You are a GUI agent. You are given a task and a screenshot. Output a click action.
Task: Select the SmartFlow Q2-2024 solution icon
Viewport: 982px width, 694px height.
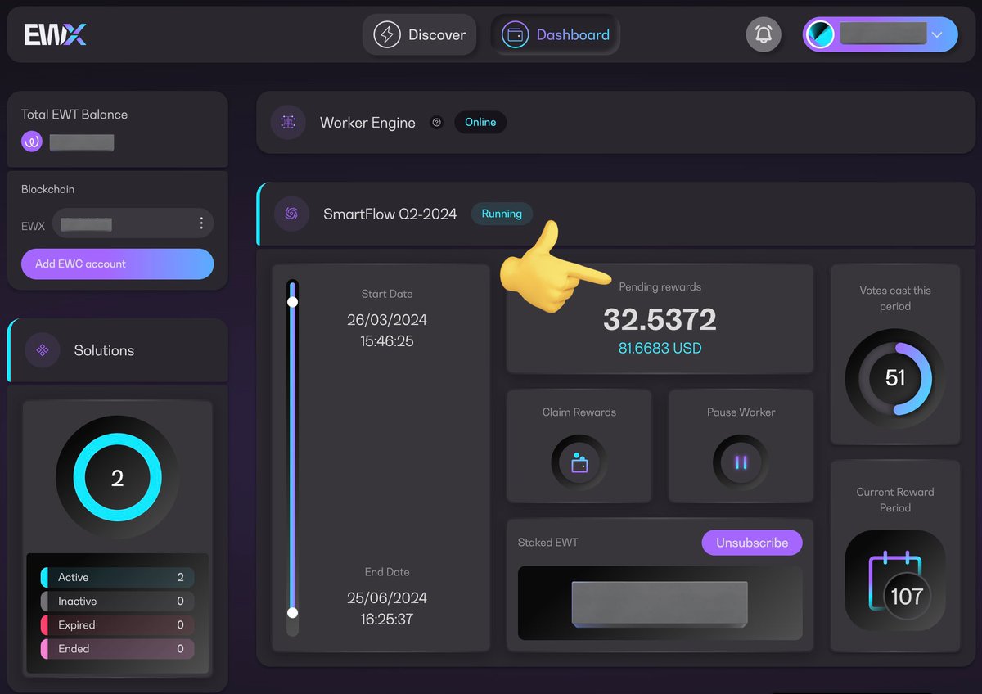coord(291,214)
